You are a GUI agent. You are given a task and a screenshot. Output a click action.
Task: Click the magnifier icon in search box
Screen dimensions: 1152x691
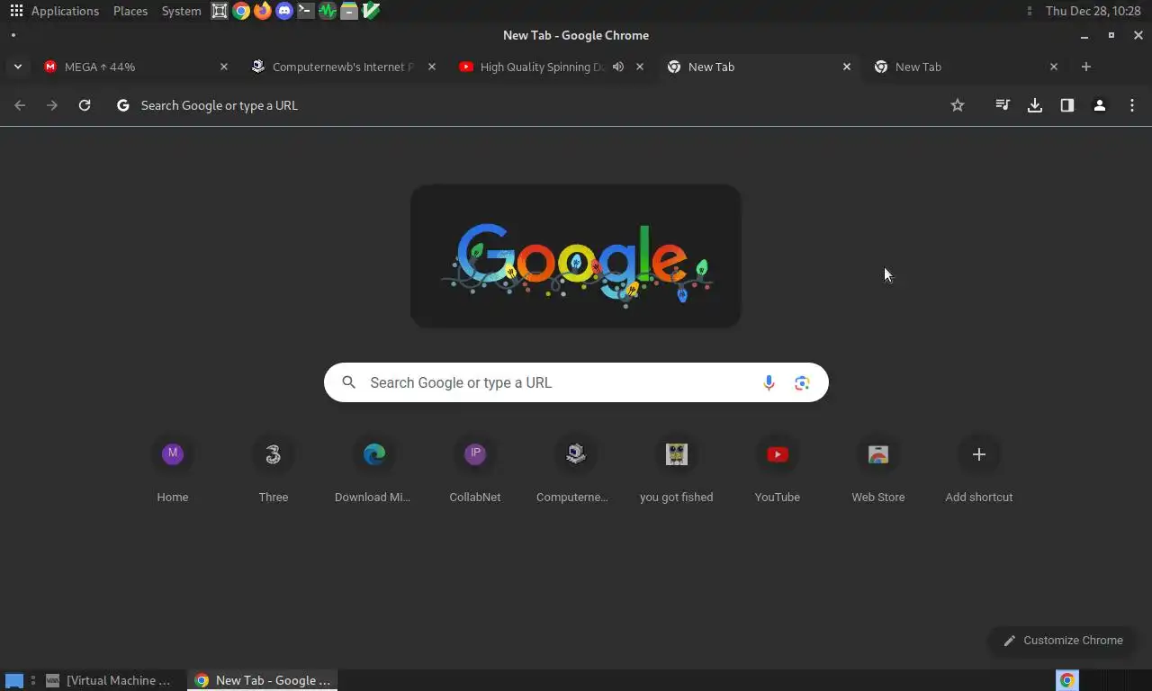pyautogui.click(x=349, y=382)
